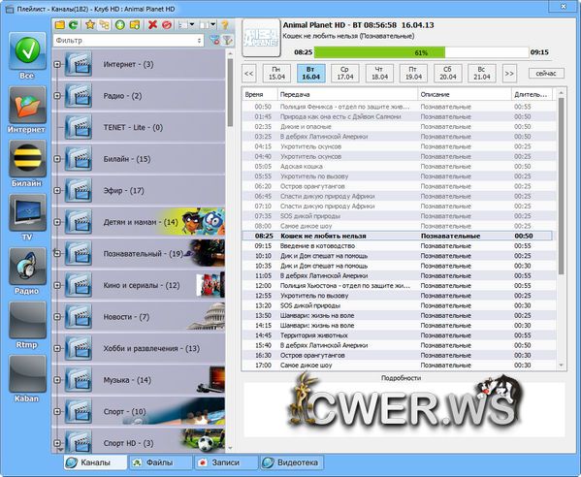
Task: Open the 'Фильтр' combo box arrows
Action: (x=200, y=41)
